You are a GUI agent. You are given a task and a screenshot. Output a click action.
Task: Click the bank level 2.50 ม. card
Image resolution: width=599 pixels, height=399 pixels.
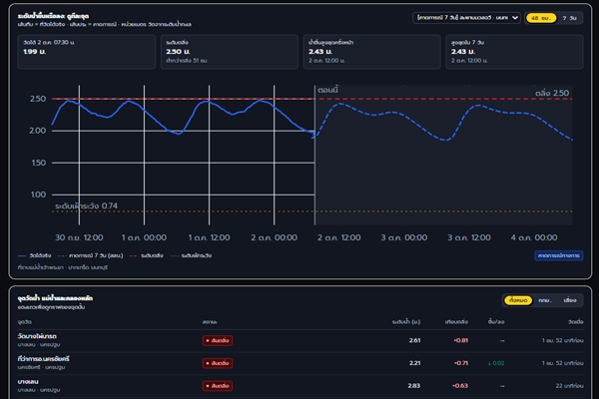[230, 52]
